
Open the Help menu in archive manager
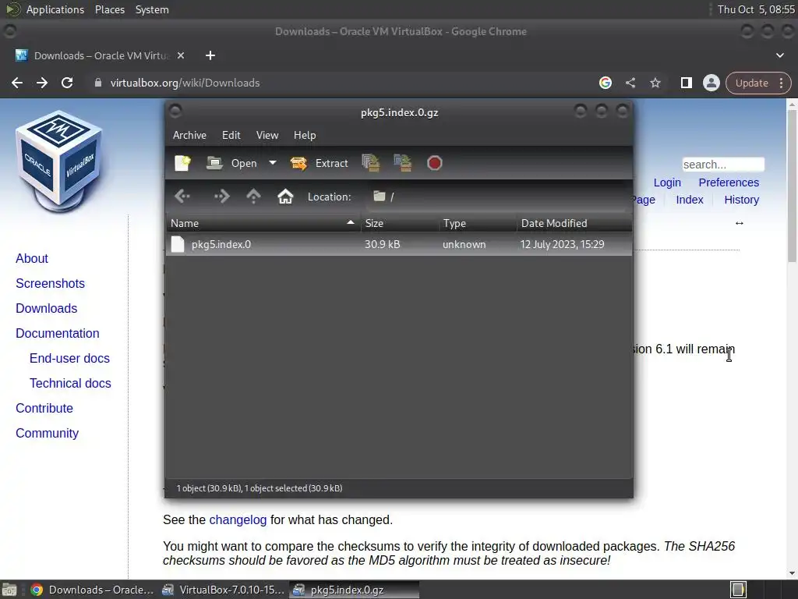(x=305, y=135)
